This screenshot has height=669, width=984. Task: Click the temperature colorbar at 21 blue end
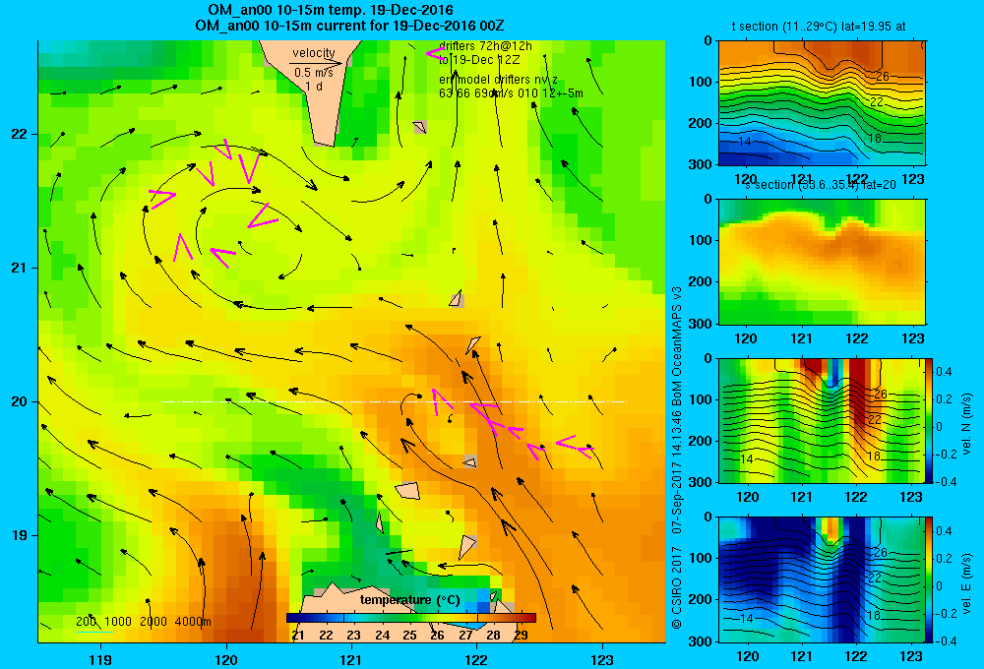click(293, 618)
